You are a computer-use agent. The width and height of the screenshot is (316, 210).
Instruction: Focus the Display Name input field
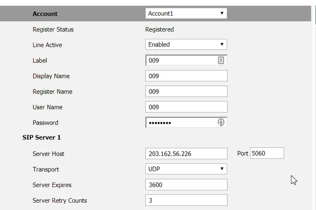[186, 76]
